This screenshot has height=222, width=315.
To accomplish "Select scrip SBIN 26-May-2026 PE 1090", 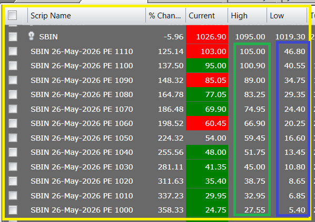I will (x=82, y=80).
